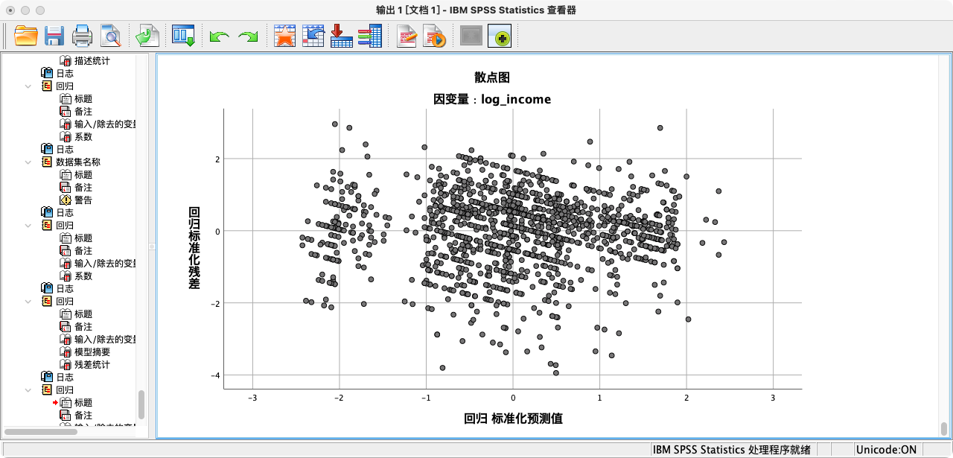Click the 因变量：log_income subtitle
This screenshot has width=953, height=458.
pos(492,99)
